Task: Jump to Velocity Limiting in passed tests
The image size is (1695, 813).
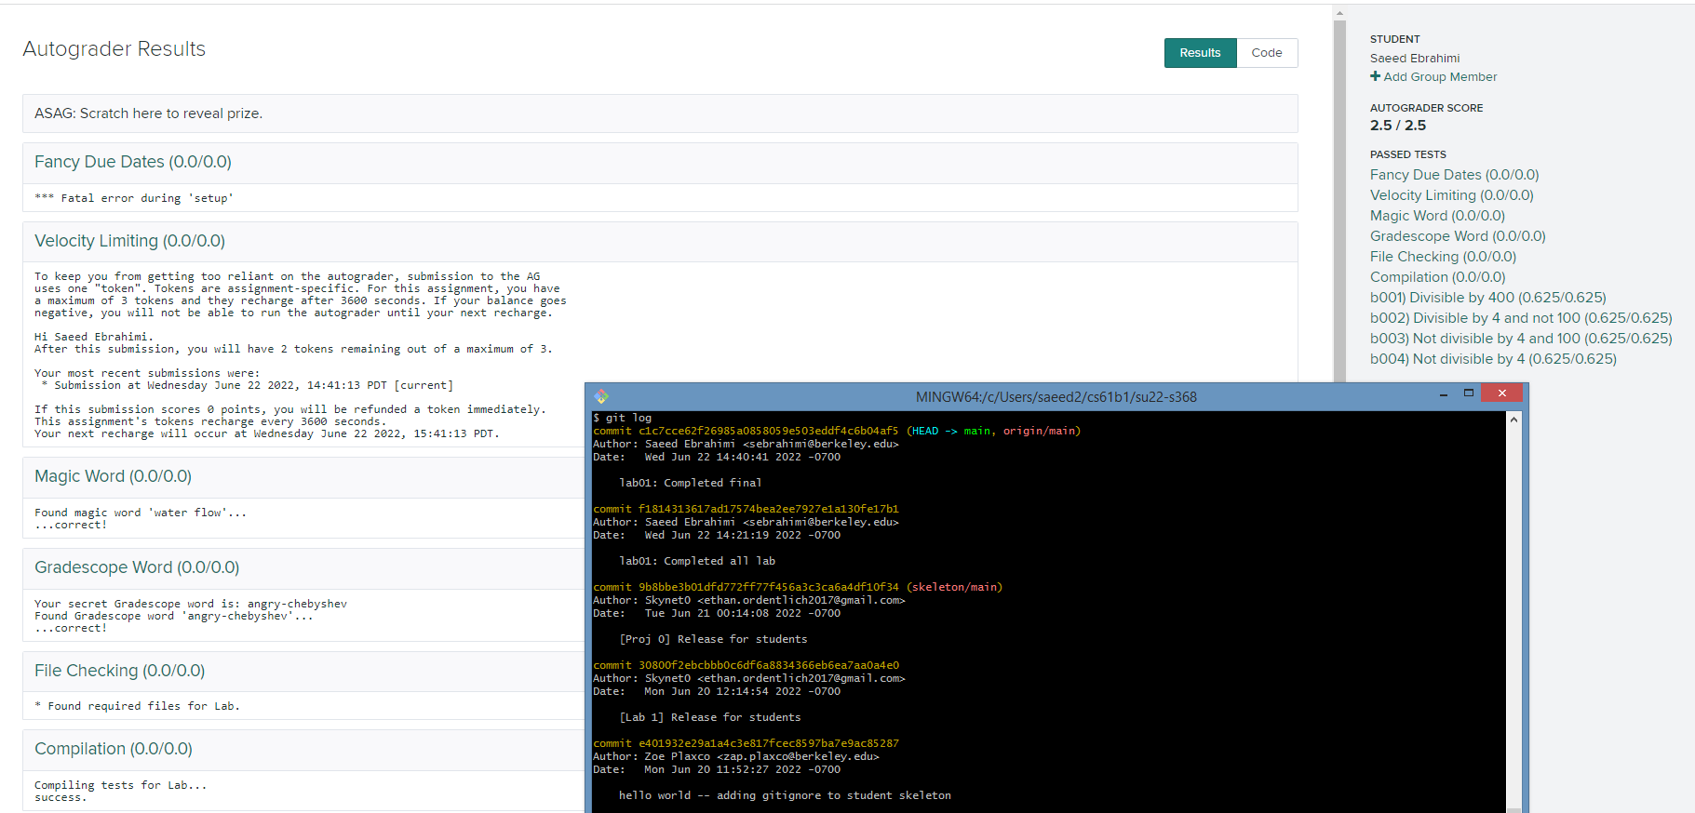Action: point(1451,195)
